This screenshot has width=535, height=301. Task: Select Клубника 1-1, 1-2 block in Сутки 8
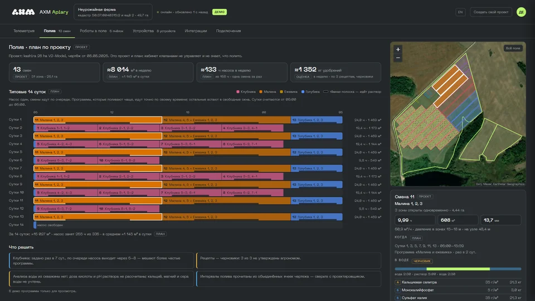(66, 177)
